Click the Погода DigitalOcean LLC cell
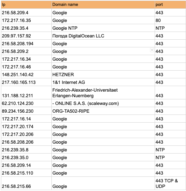Viewport: 186px width, 191px height. pos(103,36)
